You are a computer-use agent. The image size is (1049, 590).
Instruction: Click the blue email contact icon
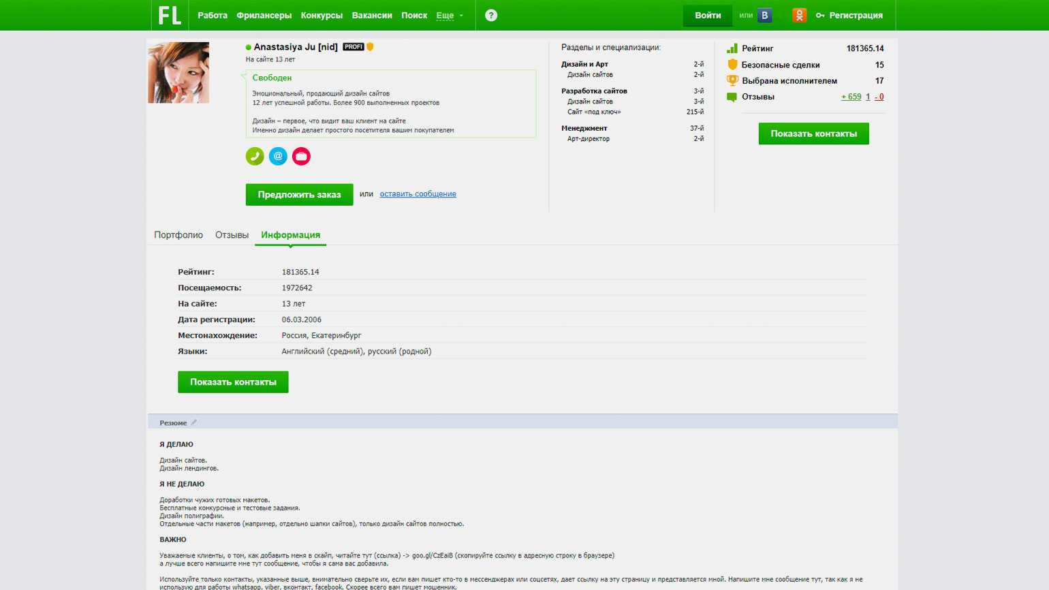(x=278, y=157)
